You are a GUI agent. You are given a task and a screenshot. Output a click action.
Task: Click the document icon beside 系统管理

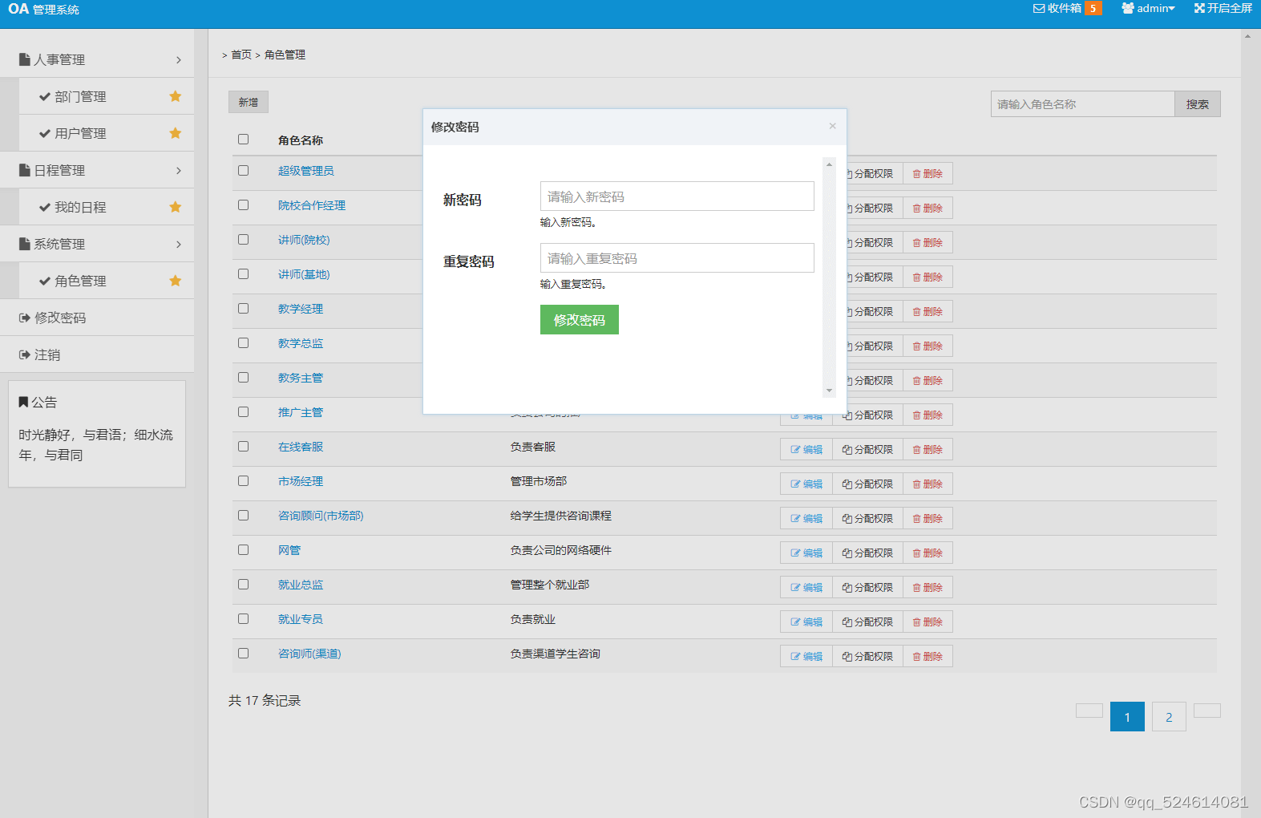tap(25, 244)
